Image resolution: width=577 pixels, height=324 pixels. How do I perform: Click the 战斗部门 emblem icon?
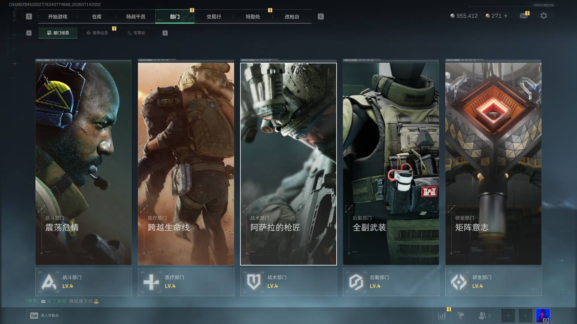[49, 282]
